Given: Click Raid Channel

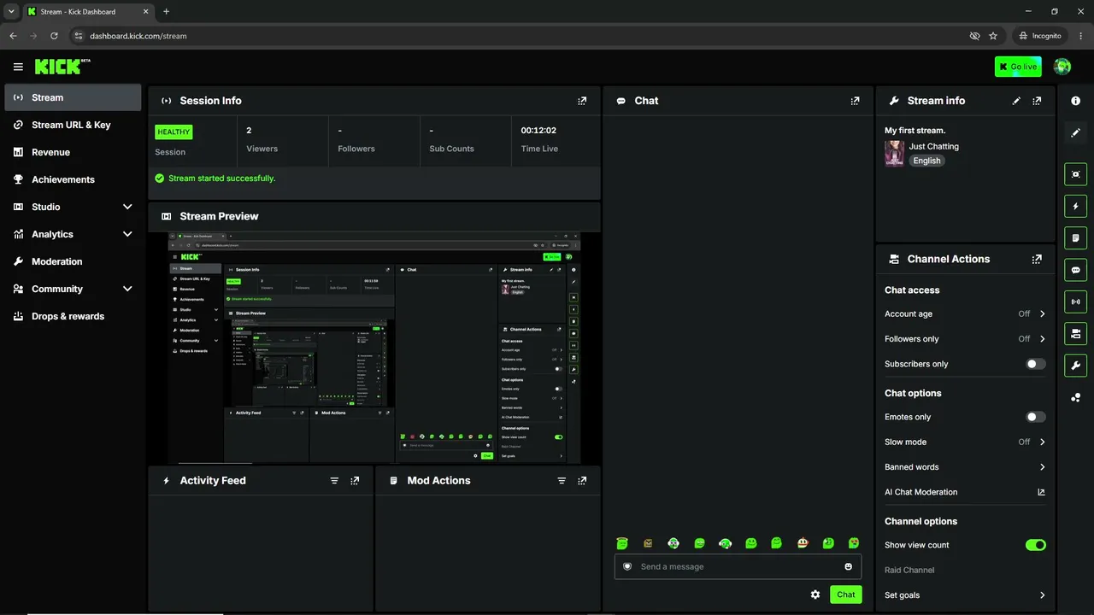Looking at the screenshot, I should (x=909, y=571).
